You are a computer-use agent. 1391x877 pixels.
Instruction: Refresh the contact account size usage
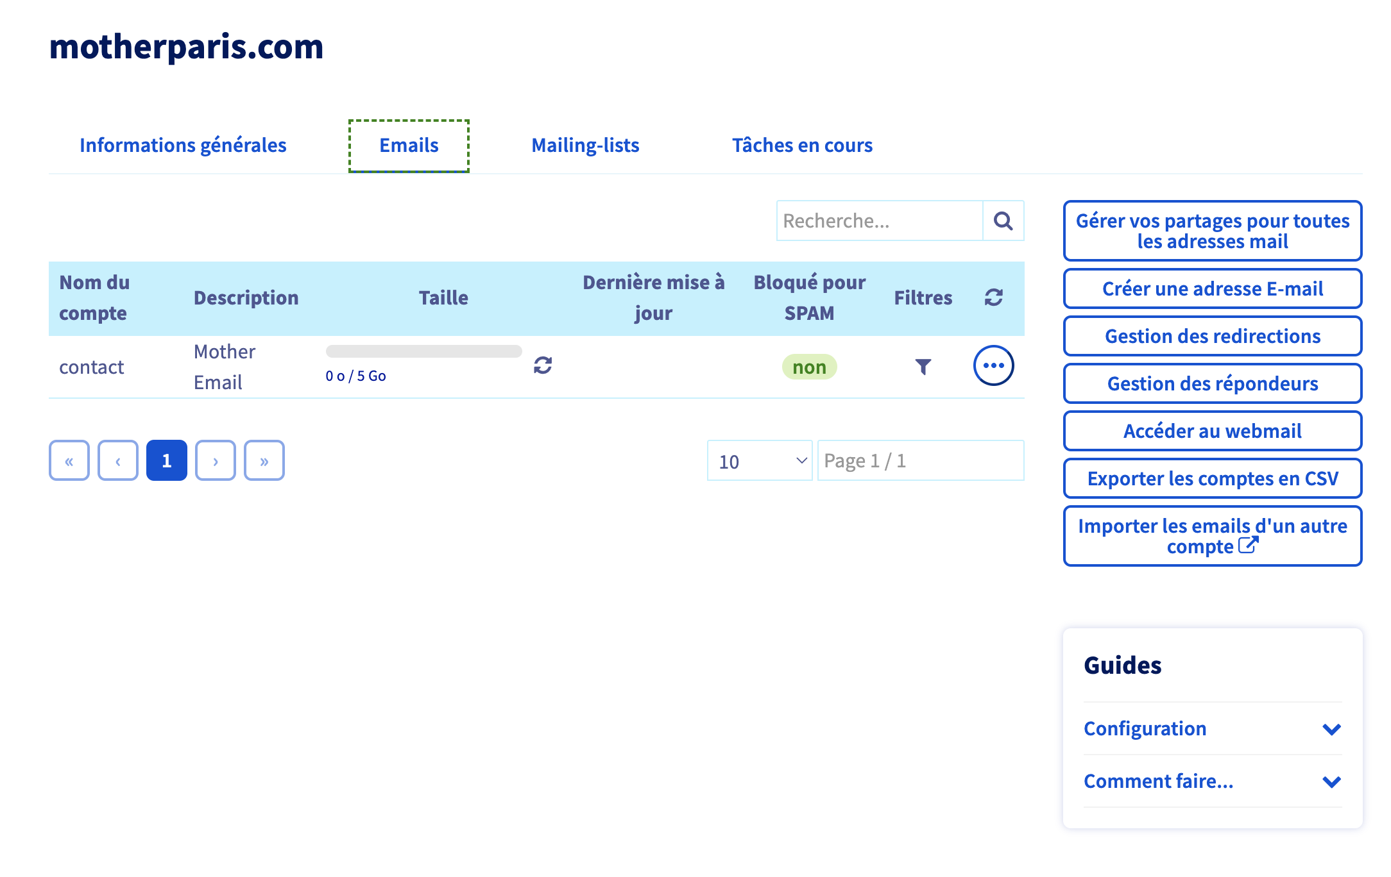pyautogui.click(x=543, y=365)
